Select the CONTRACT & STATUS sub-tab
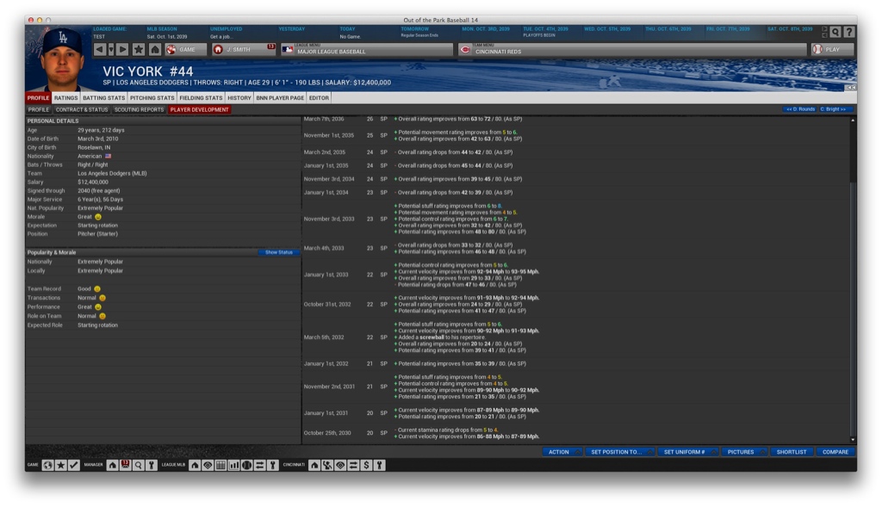Viewport: 882px width, 507px height. pyautogui.click(x=82, y=109)
